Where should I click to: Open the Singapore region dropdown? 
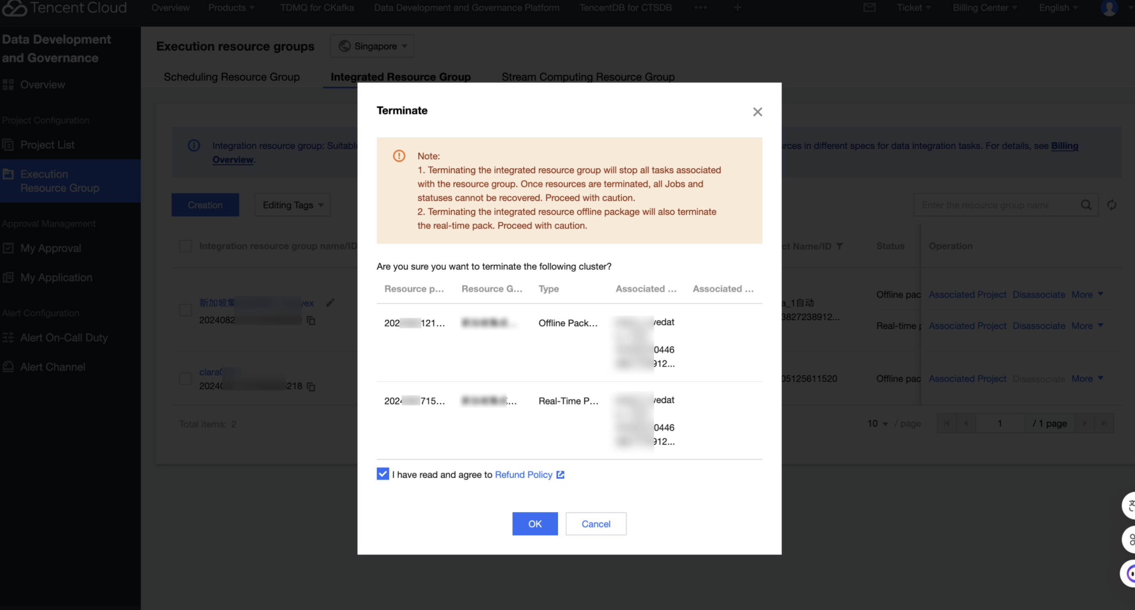point(372,46)
